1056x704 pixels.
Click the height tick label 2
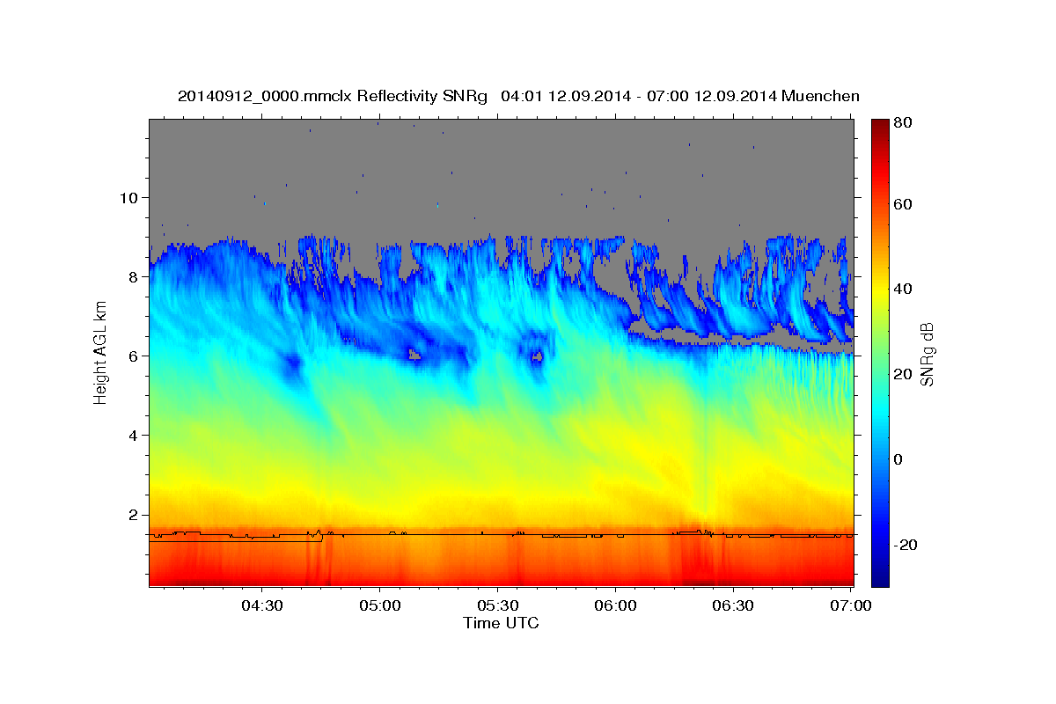coord(134,515)
